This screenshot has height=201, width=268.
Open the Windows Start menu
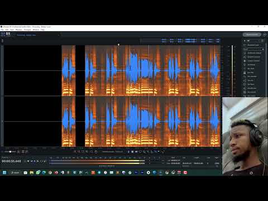4,173
